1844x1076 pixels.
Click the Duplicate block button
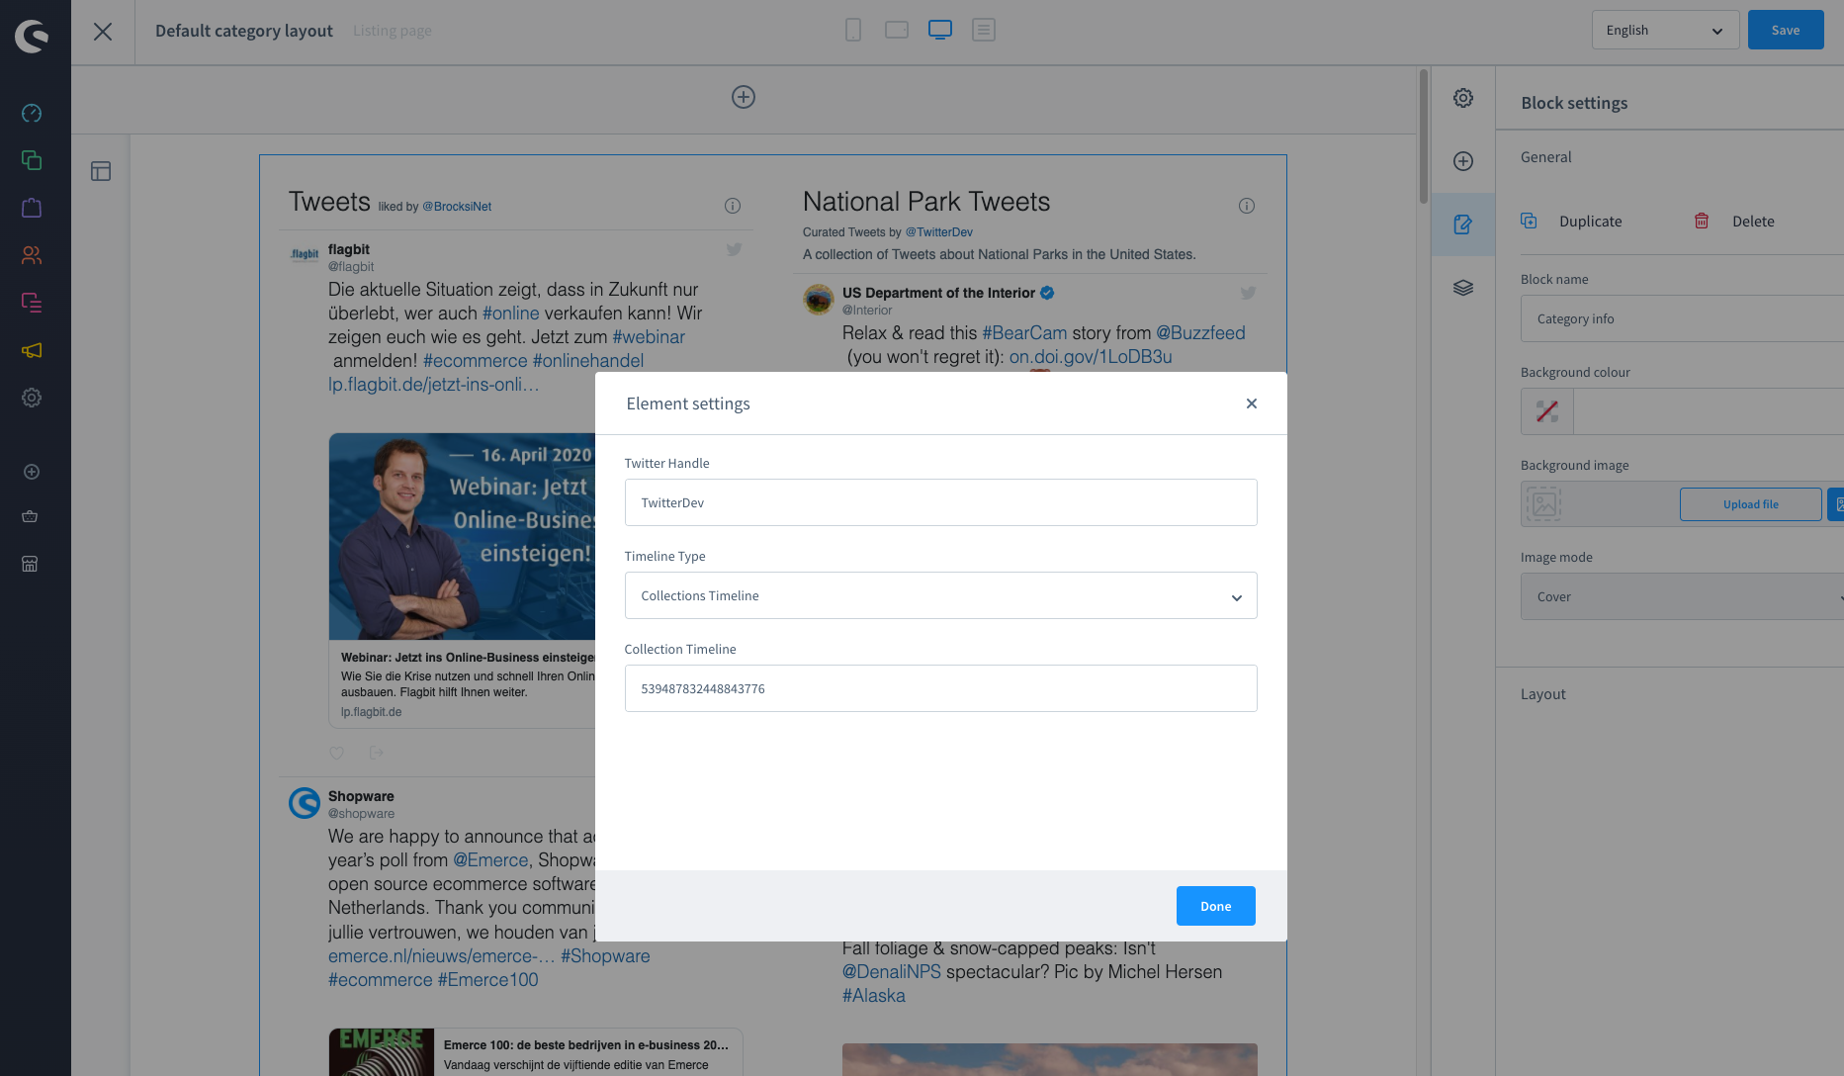click(1572, 222)
